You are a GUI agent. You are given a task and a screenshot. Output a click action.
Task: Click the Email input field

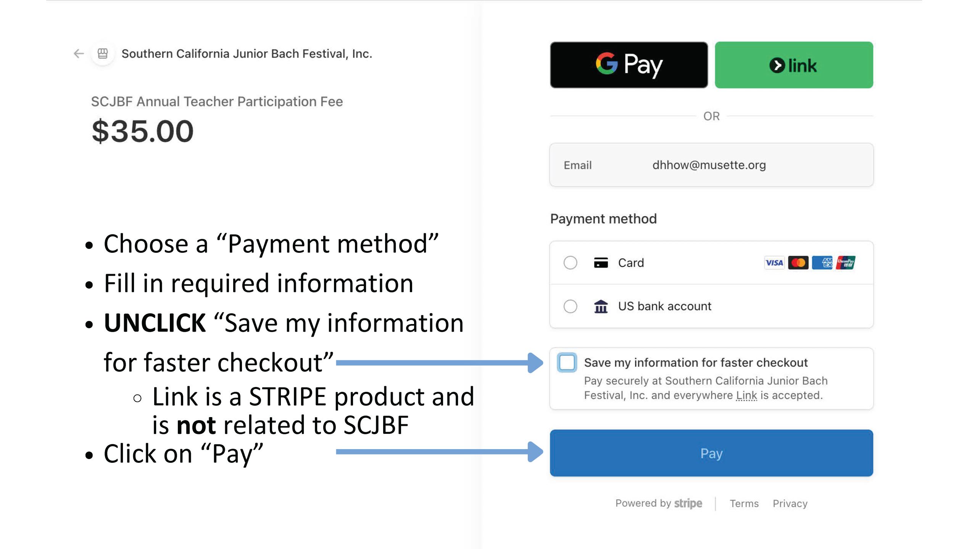(711, 165)
